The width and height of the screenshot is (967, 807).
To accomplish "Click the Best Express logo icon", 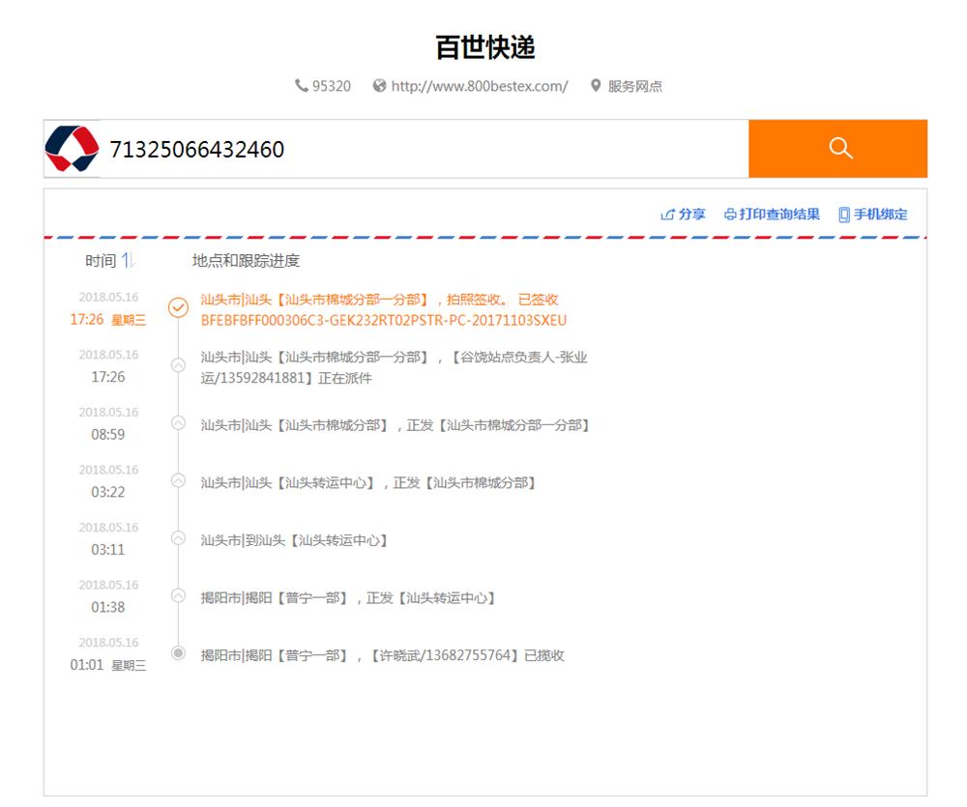I will tap(73, 149).
